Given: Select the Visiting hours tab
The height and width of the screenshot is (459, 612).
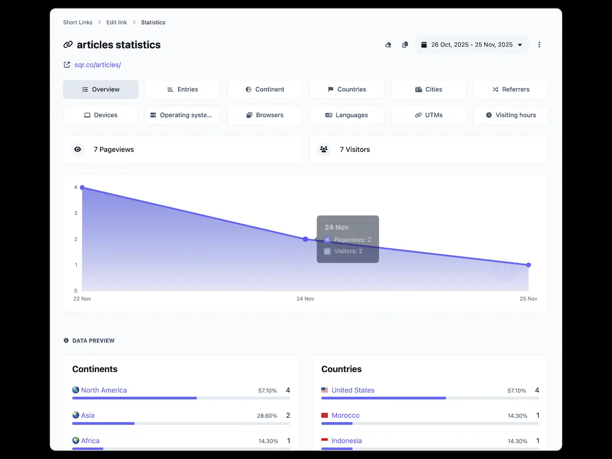Looking at the screenshot, I should pyautogui.click(x=511, y=115).
